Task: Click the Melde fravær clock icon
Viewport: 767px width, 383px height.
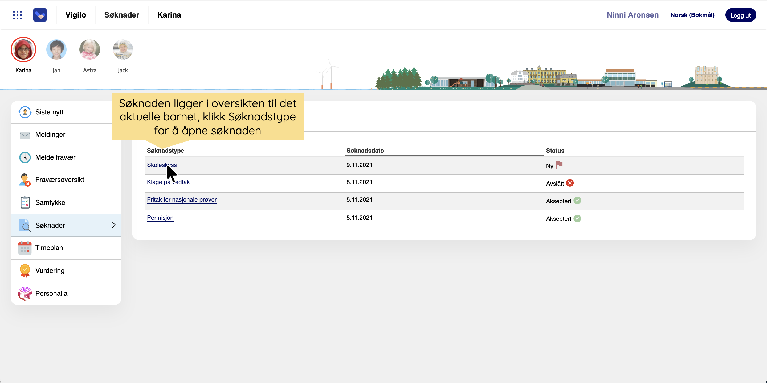Action: tap(25, 157)
